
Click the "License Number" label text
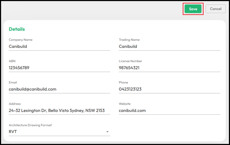[130, 61]
